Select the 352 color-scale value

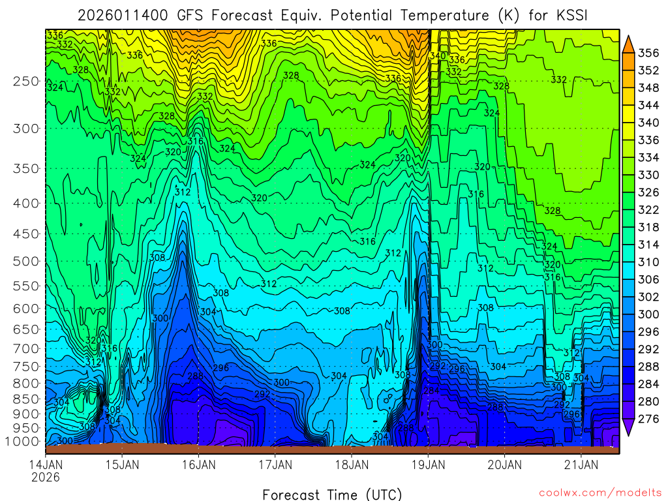(x=648, y=70)
